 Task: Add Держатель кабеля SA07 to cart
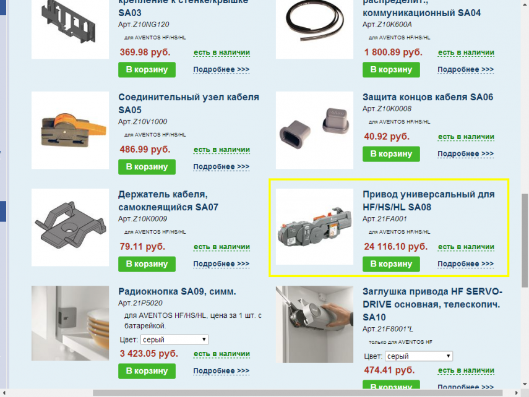tap(147, 264)
